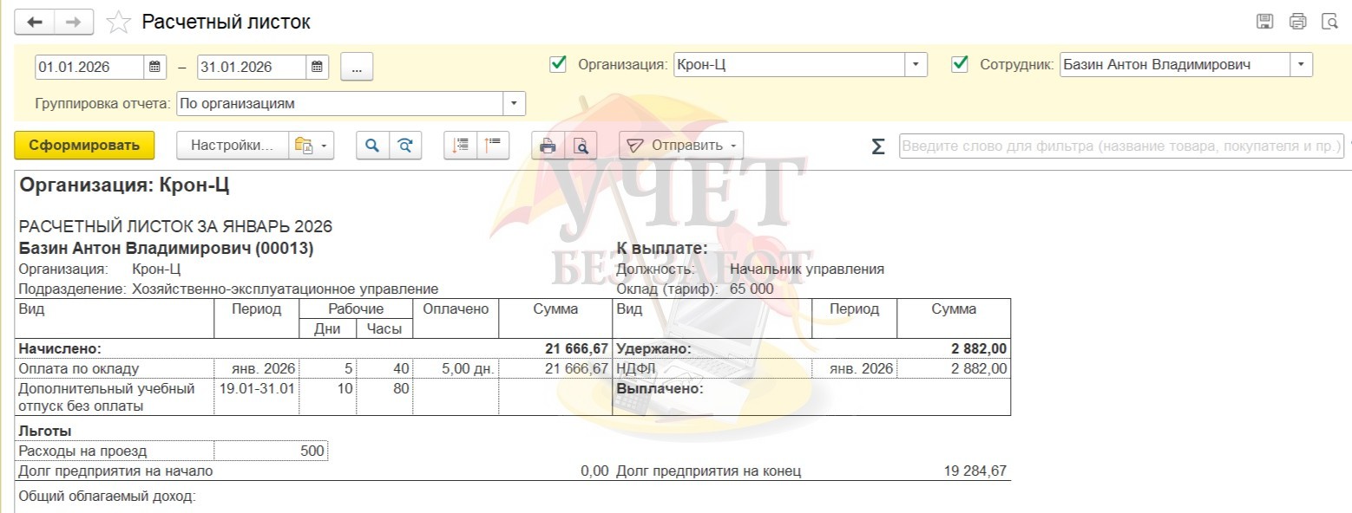
Task: Print report via toolbar printer icon
Action: [548, 146]
